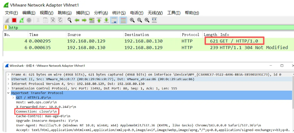
Task: Open capture options gear icon
Action: pos(29,20)
